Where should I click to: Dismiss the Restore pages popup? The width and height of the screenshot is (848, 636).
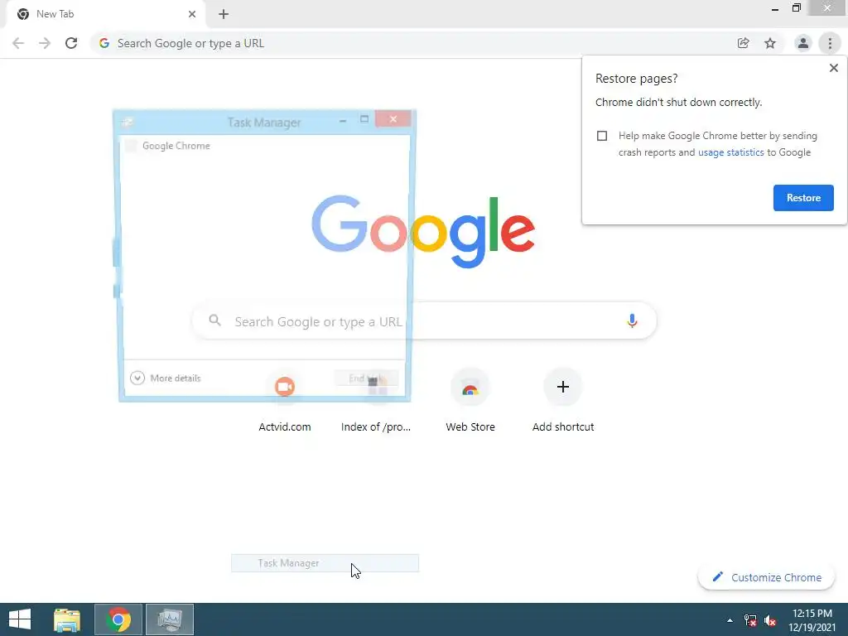pos(834,68)
